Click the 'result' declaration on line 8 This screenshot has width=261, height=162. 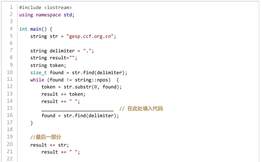pyautogui.click(x=58, y=58)
